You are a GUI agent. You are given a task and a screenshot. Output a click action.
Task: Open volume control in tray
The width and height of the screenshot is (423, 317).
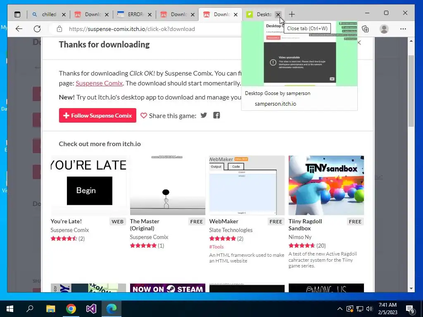(369, 309)
